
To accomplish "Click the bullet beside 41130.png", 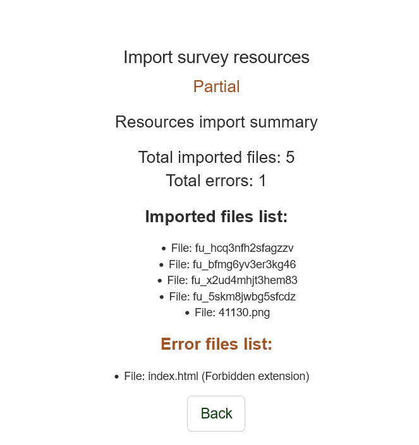I will 187,313.
